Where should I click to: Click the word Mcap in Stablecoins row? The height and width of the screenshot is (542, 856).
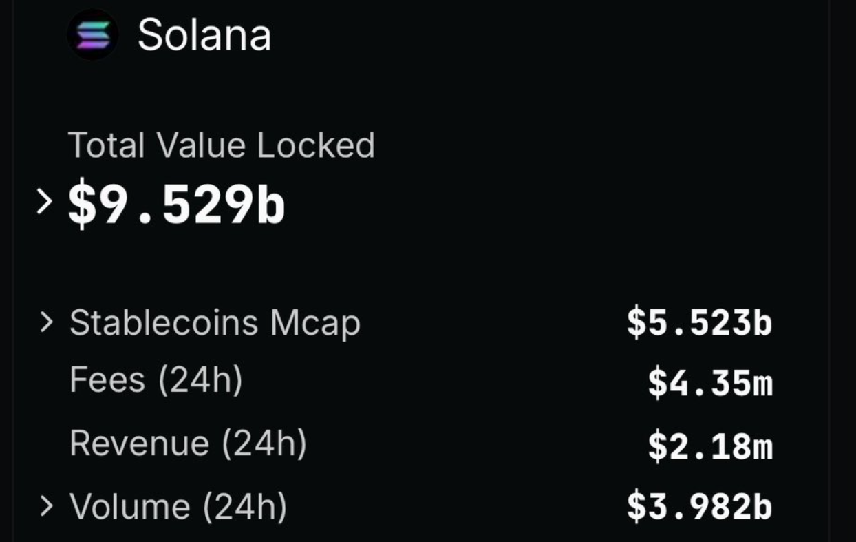pos(315,323)
